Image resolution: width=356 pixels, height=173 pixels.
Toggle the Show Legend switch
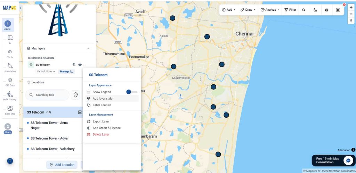click(x=132, y=92)
